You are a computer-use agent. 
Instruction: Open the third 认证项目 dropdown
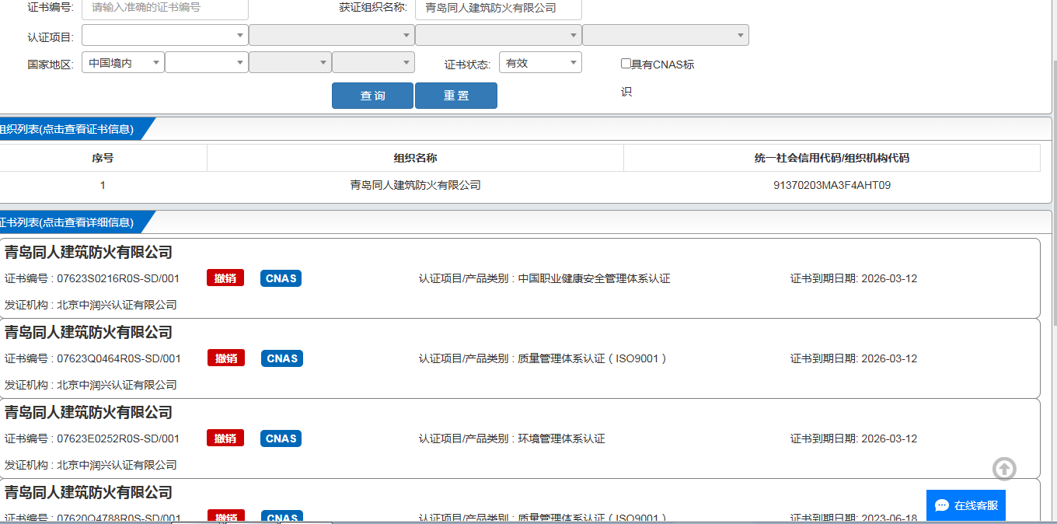[498, 35]
